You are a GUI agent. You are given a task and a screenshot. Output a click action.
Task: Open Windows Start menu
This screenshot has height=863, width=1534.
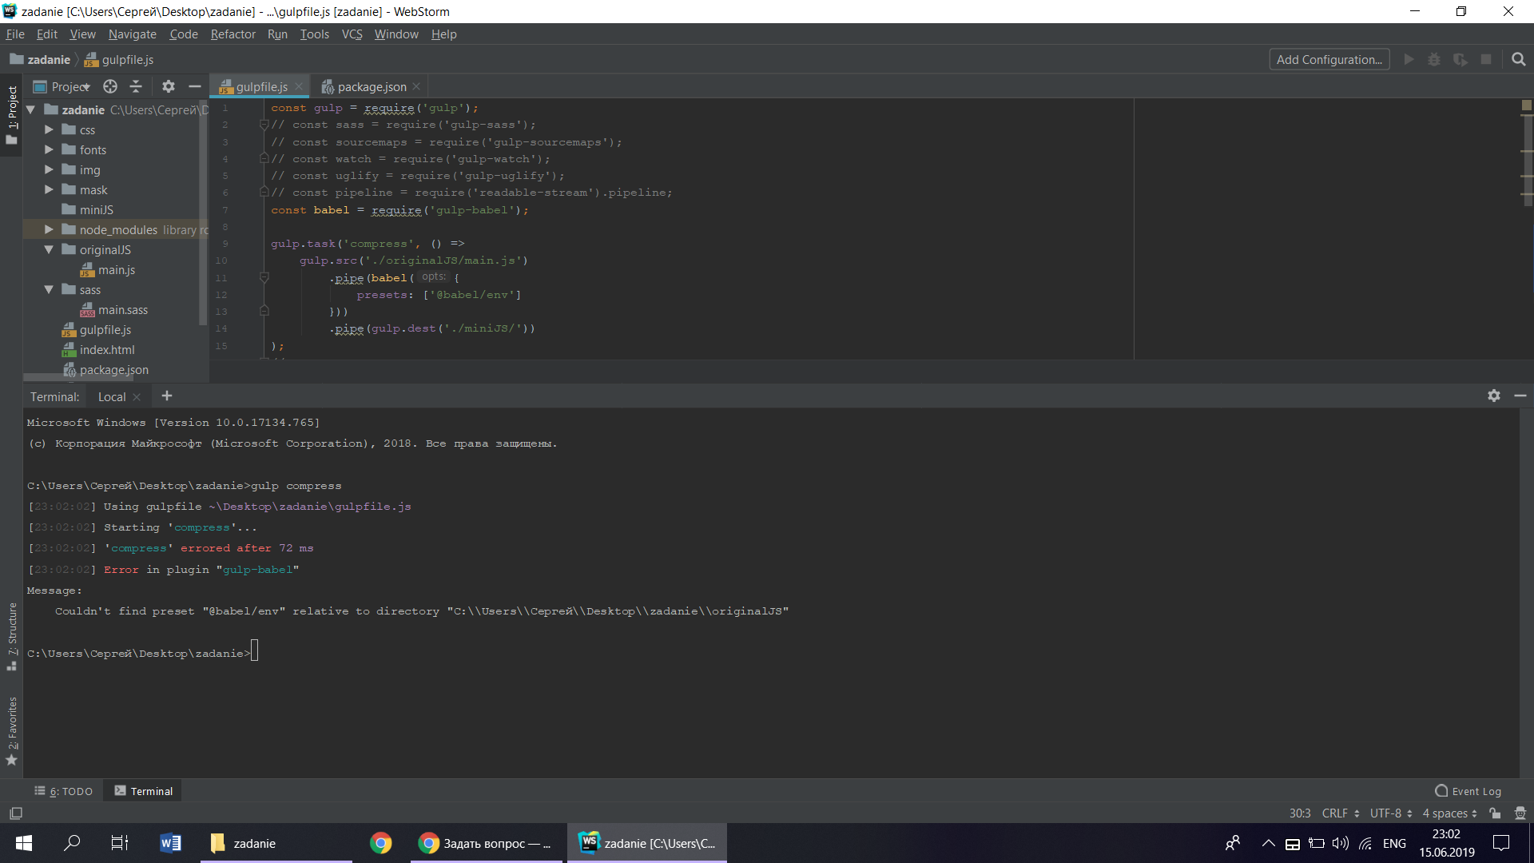(x=23, y=843)
